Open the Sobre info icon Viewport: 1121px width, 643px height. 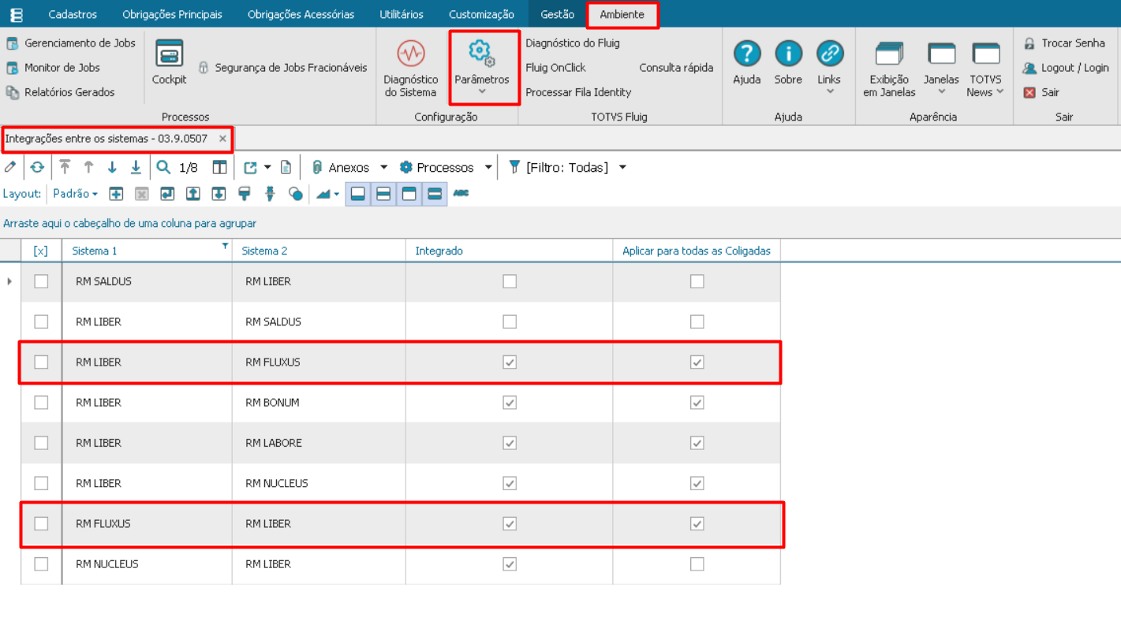[788, 54]
